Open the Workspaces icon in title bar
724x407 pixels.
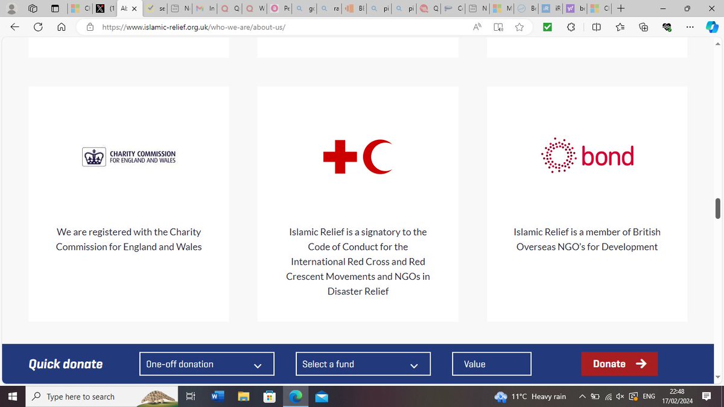pyautogui.click(x=33, y=9)
